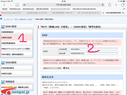Click the Wi-Fi（無線LAN）の設定 breadcrumb
Viewport: 127px width, 95px height.
tap(23, 19)
